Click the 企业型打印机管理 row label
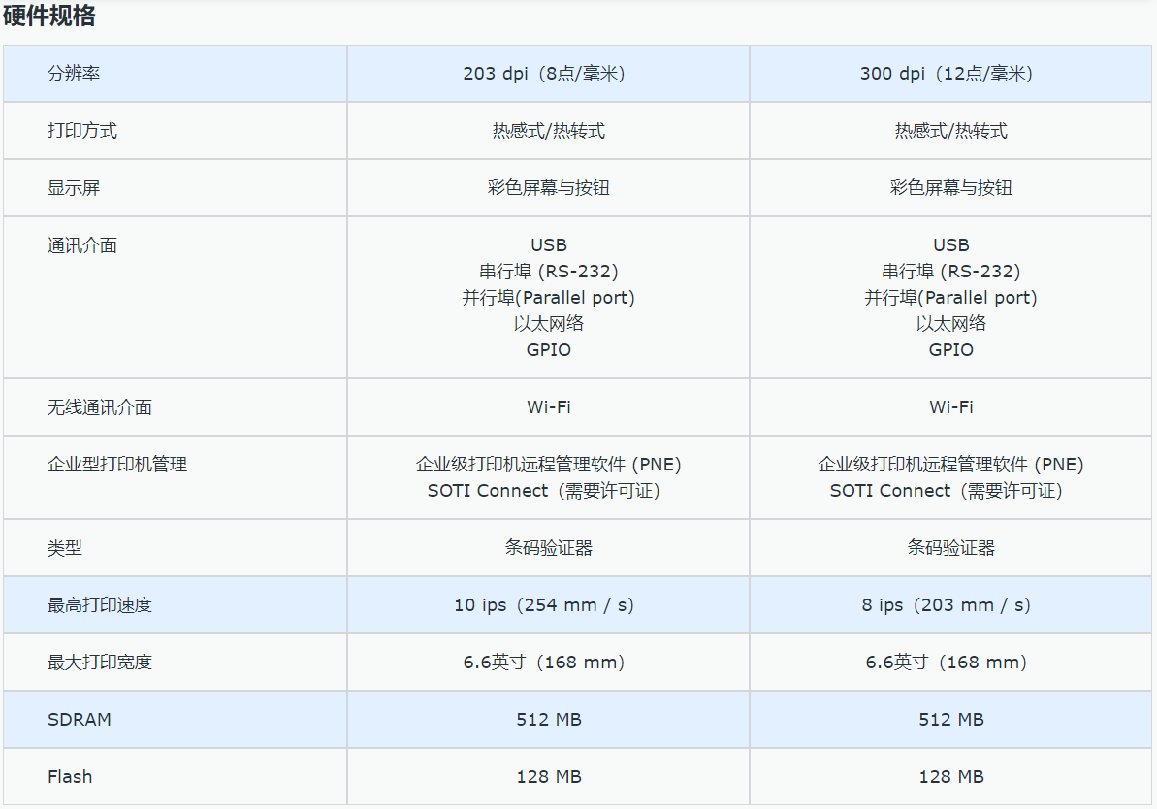 (117, 465)
